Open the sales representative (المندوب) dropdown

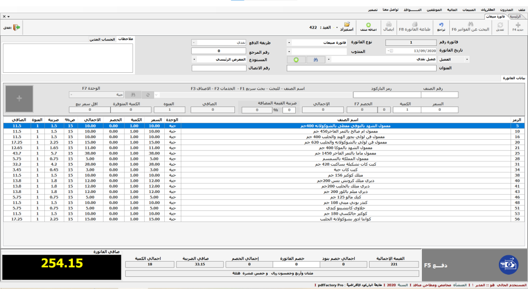point(290,51)
